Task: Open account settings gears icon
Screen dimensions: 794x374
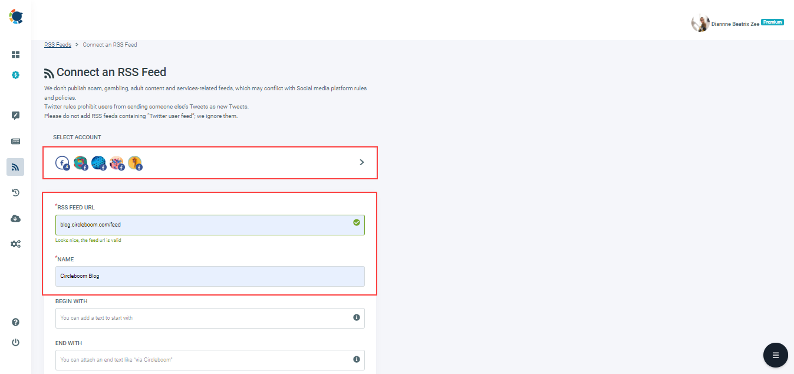Action: [x=16, y=244]
